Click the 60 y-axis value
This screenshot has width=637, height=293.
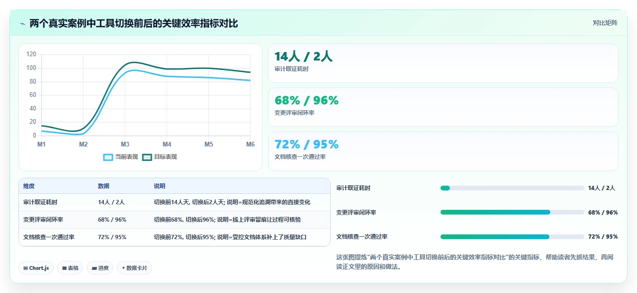[x=33, y=95]
